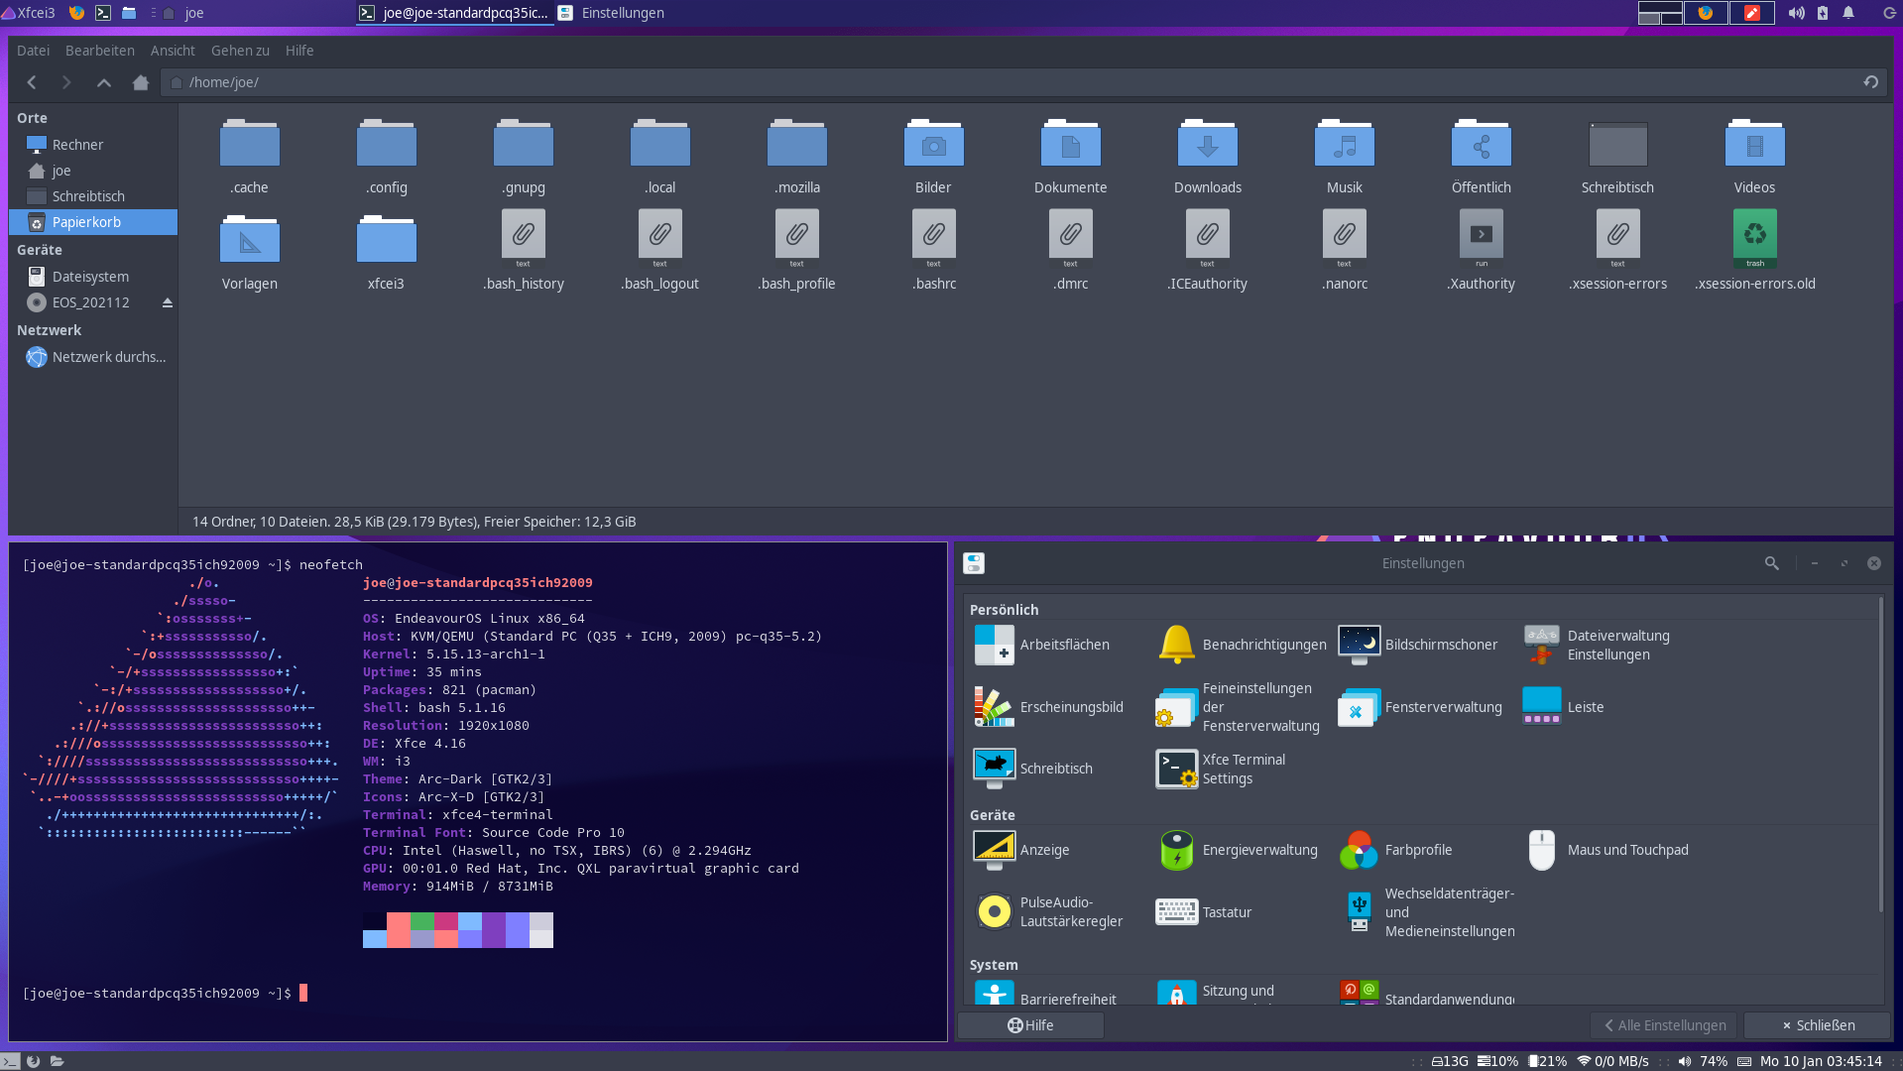Click the Schließen button
Image resolution: width=1903 pixels, height=1071 pixels.
point(1818,1025)
